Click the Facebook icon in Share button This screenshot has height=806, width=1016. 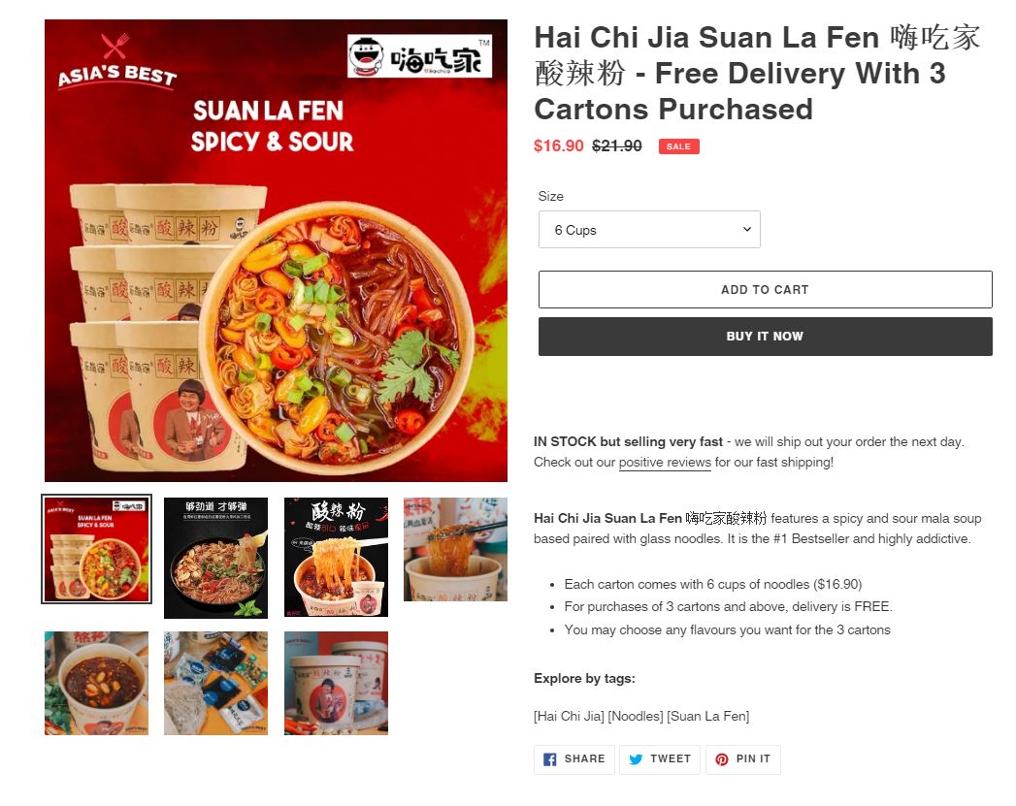click(549, 759)
